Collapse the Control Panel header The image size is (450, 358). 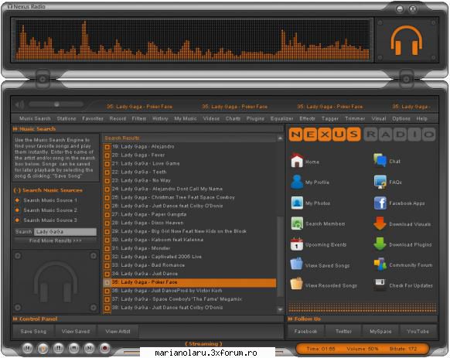[15, 319]
